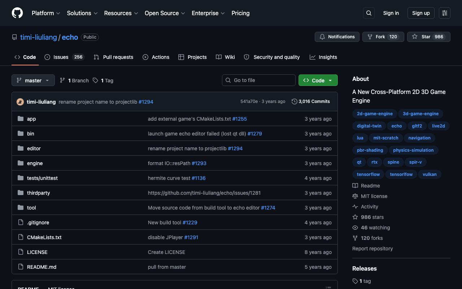Click the commit history clock icon

point(295,102)
